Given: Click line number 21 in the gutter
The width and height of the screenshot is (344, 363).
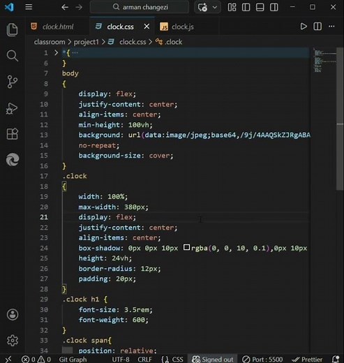Looking at the screenshot, I should [x=44, y=217].
